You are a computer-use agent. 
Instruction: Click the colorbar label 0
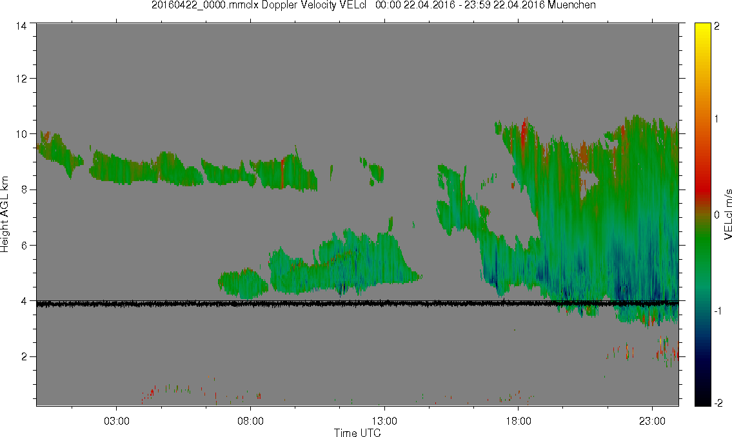click(x=717, y=215)
